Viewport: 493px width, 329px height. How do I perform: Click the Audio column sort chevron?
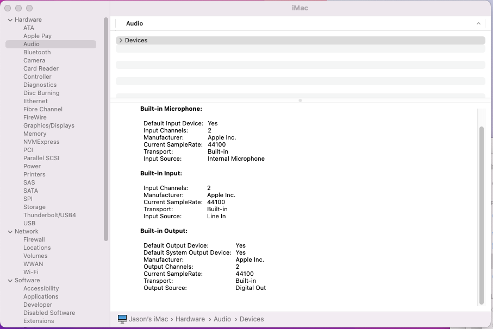click(x=478, y=23)
